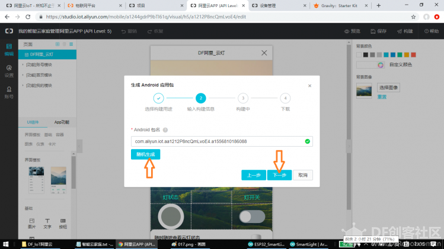
Task: Expand [功能]账号模块 tree item
Action: 23,64
